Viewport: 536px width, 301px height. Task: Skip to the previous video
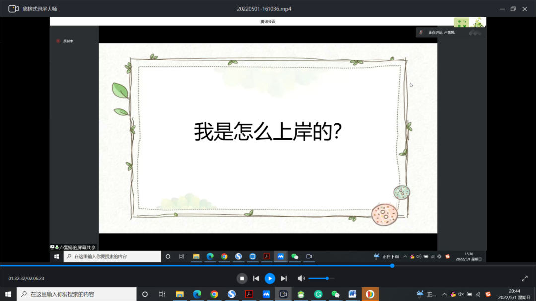(x=256, y=278)
